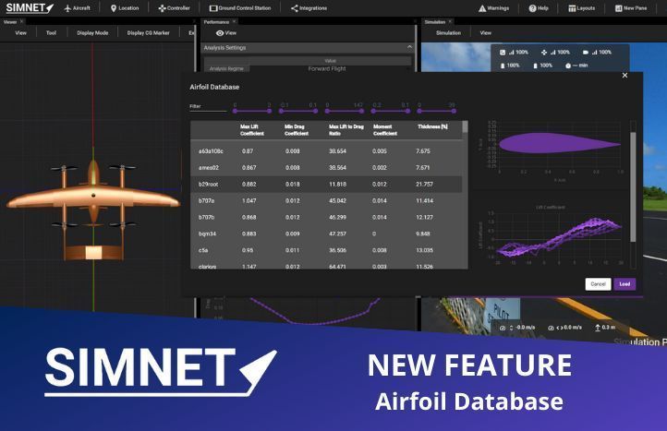Sort by Thickness [%] column header
Image resolution: width=667 pixels, height=431 pixels.
432,126
